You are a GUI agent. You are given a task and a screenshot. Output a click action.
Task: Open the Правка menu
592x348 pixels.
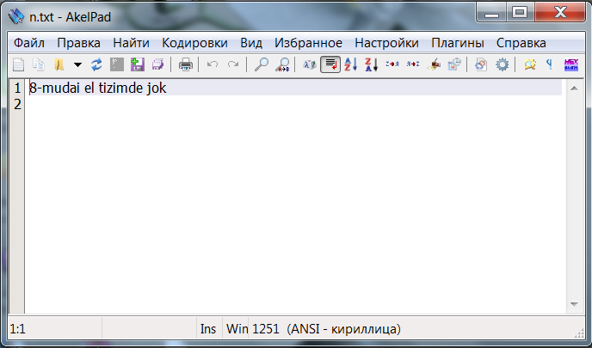(78, 43)
